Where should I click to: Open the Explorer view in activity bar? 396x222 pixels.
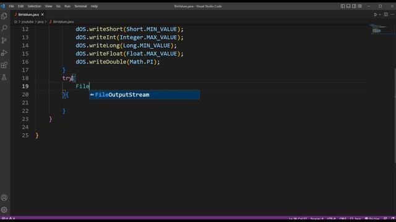point(4,16)
